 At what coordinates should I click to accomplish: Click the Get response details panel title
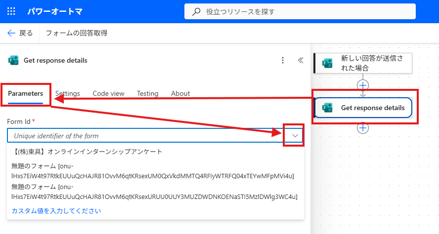pyautogui.click(x=55, y=60)
